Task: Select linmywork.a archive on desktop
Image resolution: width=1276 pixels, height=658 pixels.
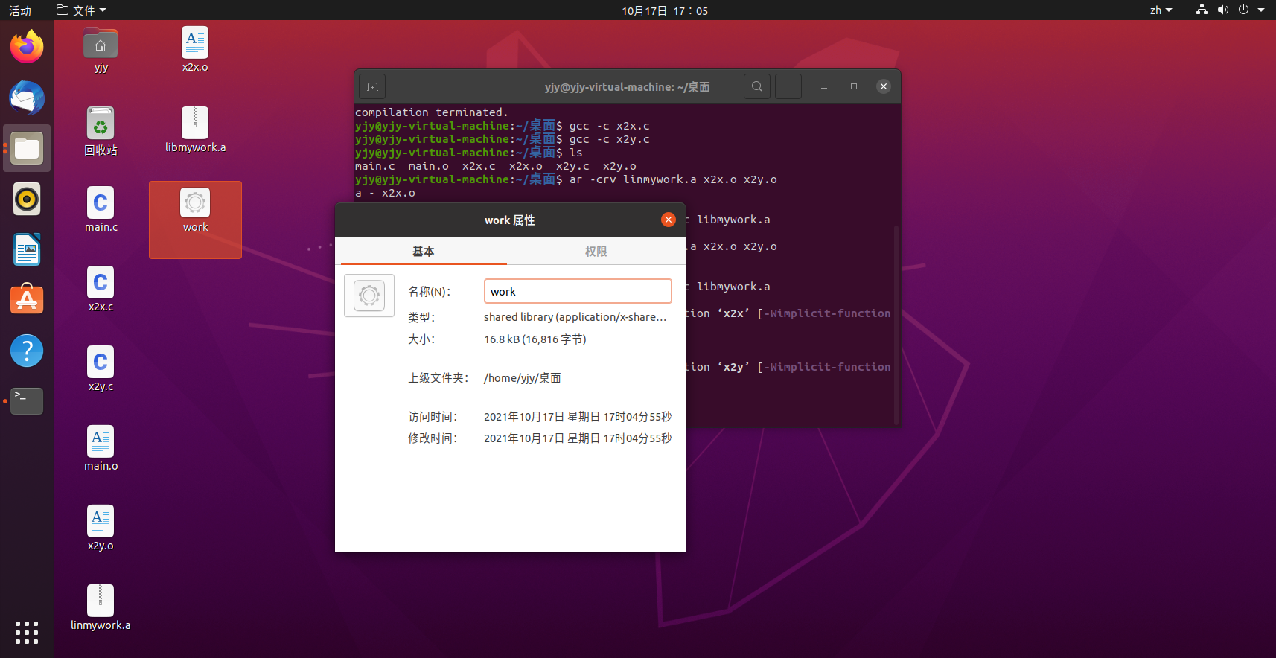Action: [101, 608]
